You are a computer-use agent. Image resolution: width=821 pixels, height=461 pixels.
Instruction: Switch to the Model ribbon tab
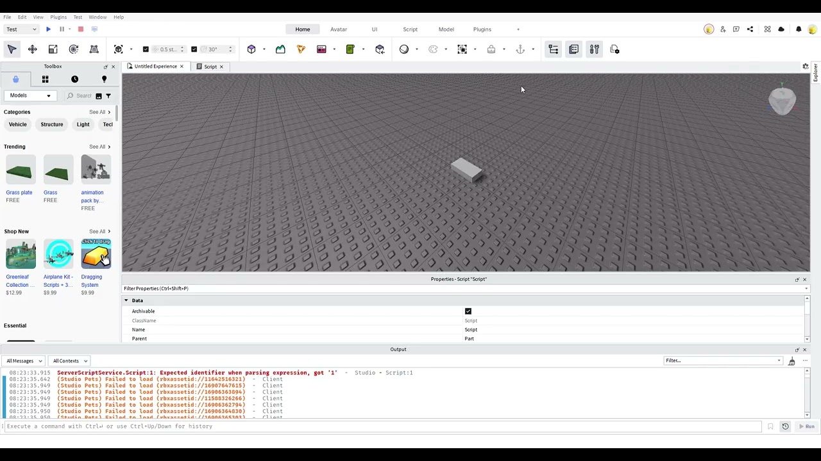tap(446, 29)
